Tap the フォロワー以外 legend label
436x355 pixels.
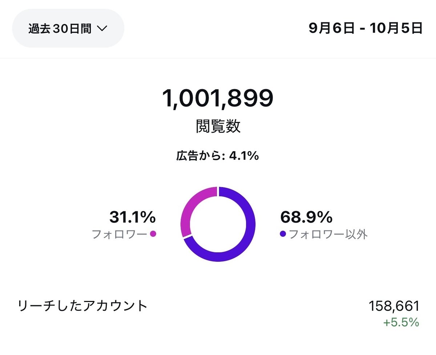pos(328,234)
